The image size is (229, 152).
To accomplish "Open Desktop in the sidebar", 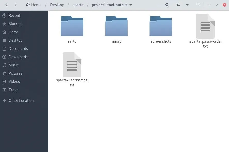I will coord(24,40).
